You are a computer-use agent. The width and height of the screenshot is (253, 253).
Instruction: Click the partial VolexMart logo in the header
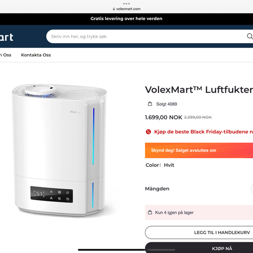tap(6, 37)
